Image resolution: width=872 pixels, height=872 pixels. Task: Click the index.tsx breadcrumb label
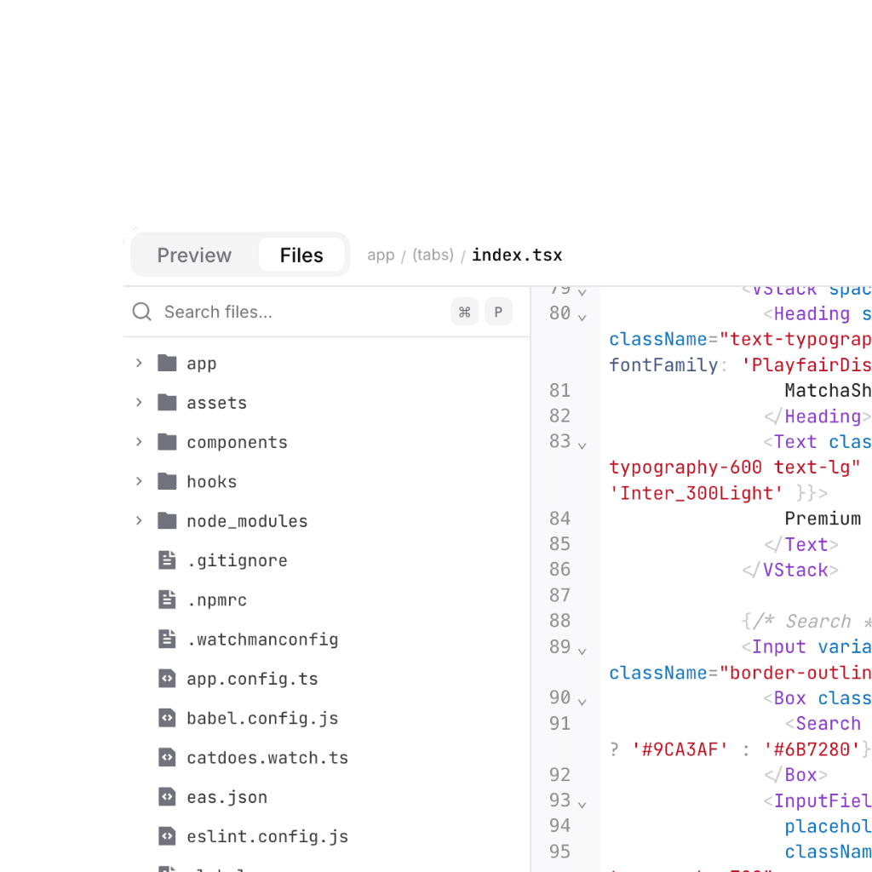517,255
